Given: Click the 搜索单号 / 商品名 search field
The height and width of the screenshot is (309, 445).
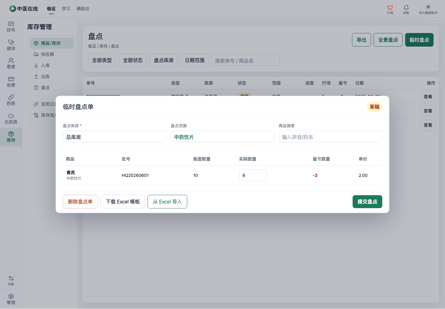Looking at the screenshot, I should tap(246, 61).
